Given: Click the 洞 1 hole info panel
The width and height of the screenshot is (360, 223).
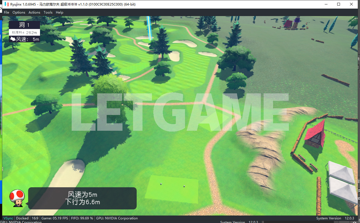Looking at the screenshot, I should [x=24, y=25].
